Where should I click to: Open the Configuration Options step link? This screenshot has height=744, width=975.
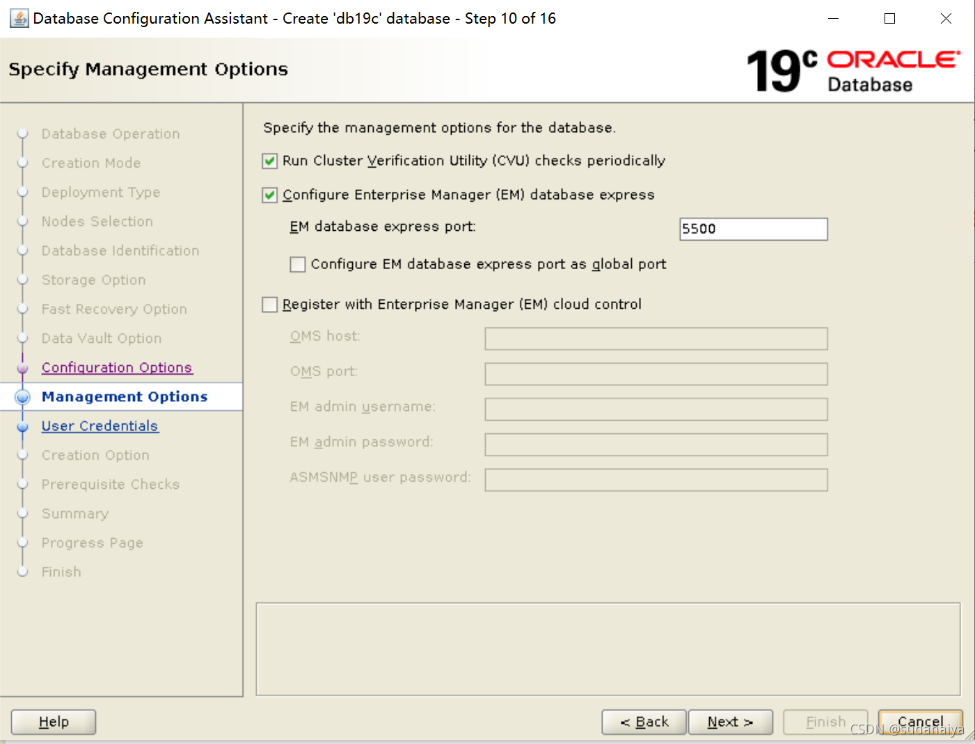pos(117,367)
